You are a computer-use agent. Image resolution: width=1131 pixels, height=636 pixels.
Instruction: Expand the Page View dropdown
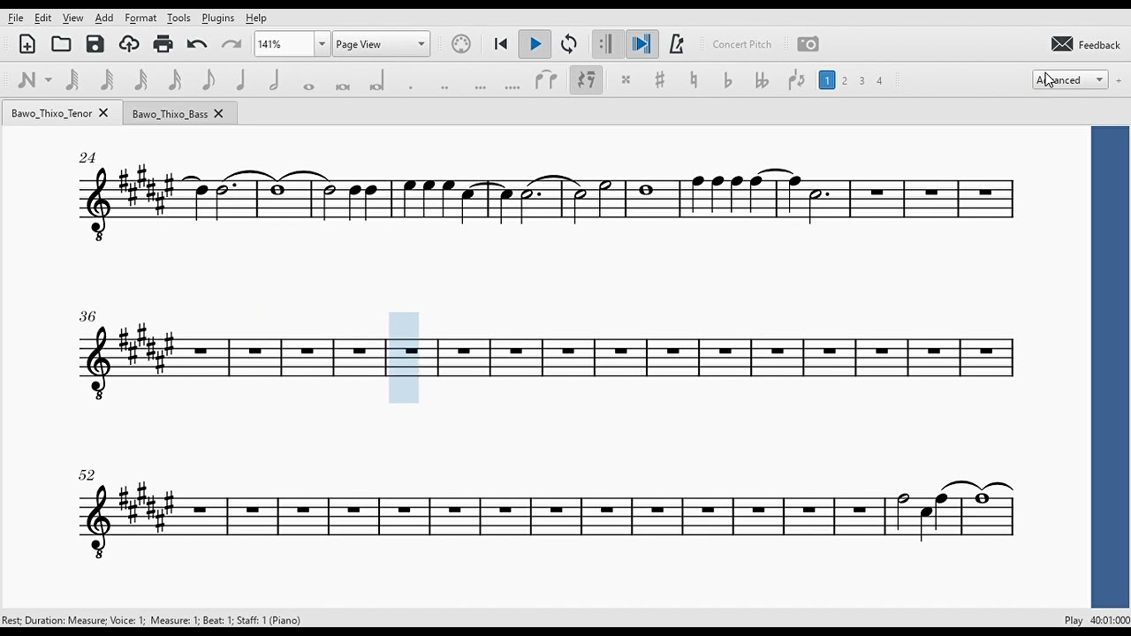click(x=381, y=44)
